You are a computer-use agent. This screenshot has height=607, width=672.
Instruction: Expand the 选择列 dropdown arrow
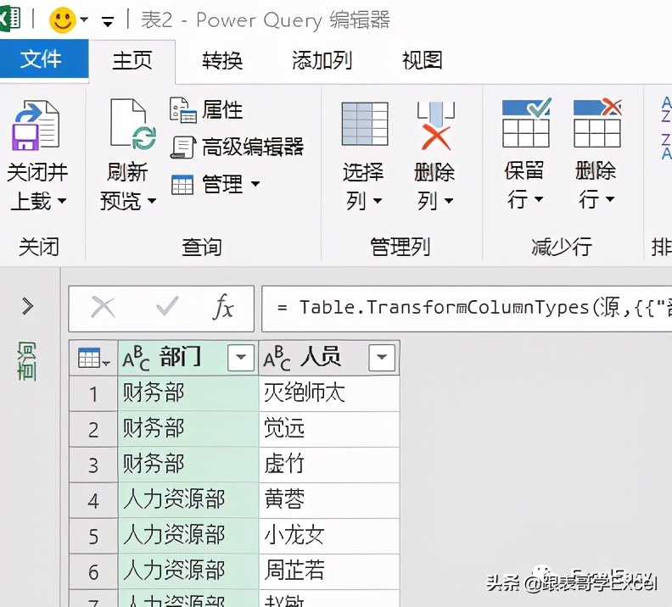377,200
